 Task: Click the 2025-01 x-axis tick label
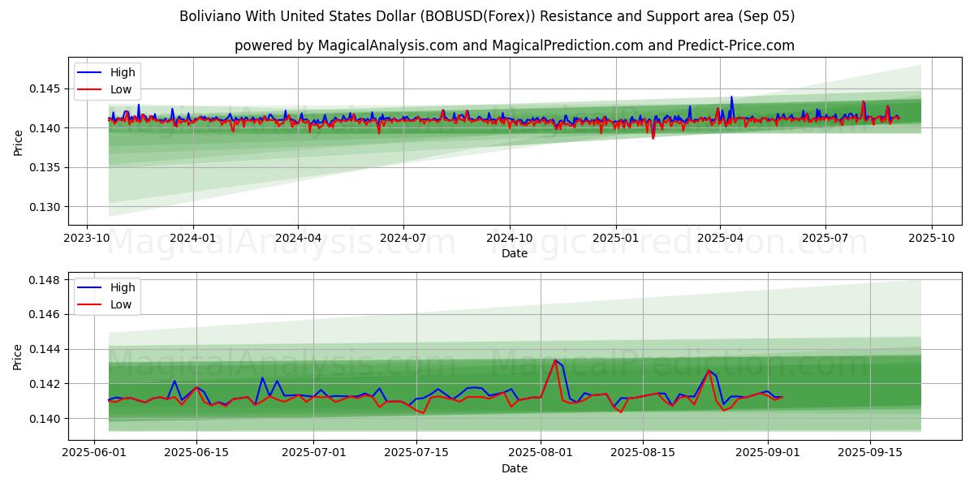coord(615,238)
